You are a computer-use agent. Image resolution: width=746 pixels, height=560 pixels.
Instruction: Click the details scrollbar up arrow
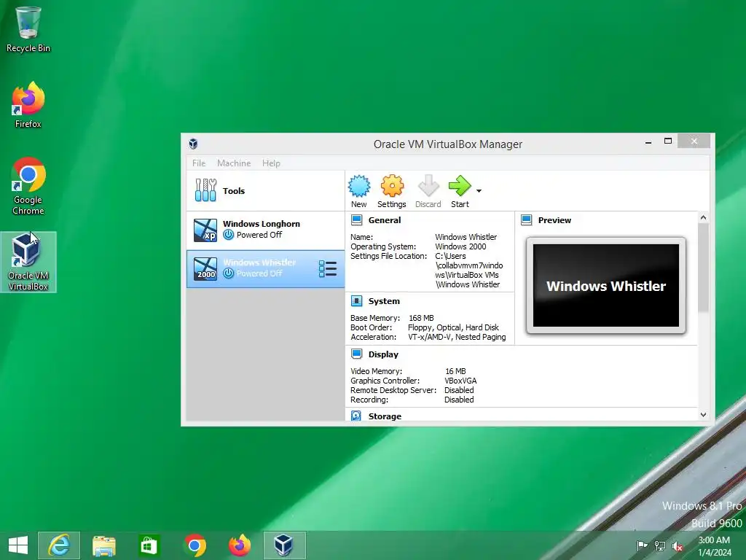[703, 217]
